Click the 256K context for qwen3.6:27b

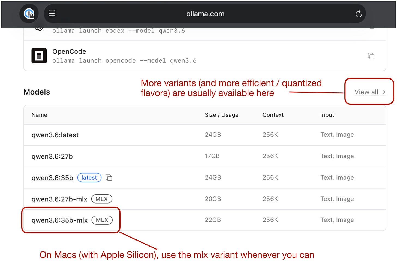270,156
